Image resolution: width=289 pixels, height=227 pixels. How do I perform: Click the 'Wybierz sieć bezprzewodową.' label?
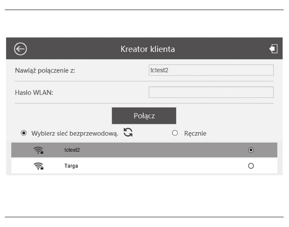[x=75, y=134]
